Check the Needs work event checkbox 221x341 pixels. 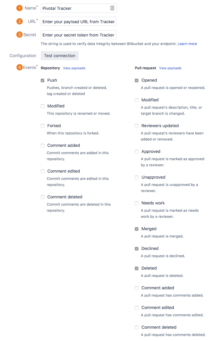pyautogui.click(x=137, y=203)
